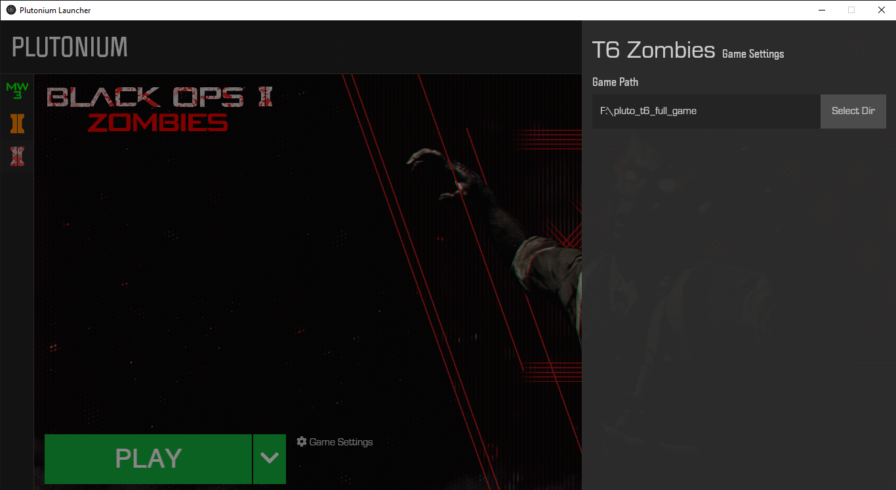Select the orange Black Ops II multiplayer icon

click(17, 123)
